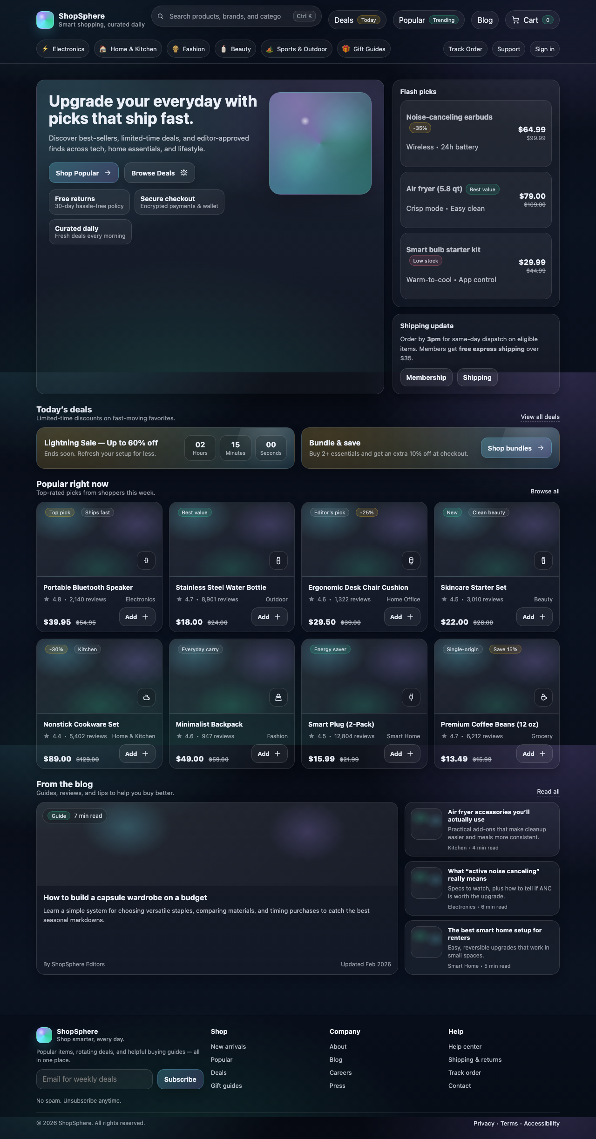596x1139 pixels.
Task: Add Portable Bluetooth Speaker to cart
Action: (x=137, y=617)
